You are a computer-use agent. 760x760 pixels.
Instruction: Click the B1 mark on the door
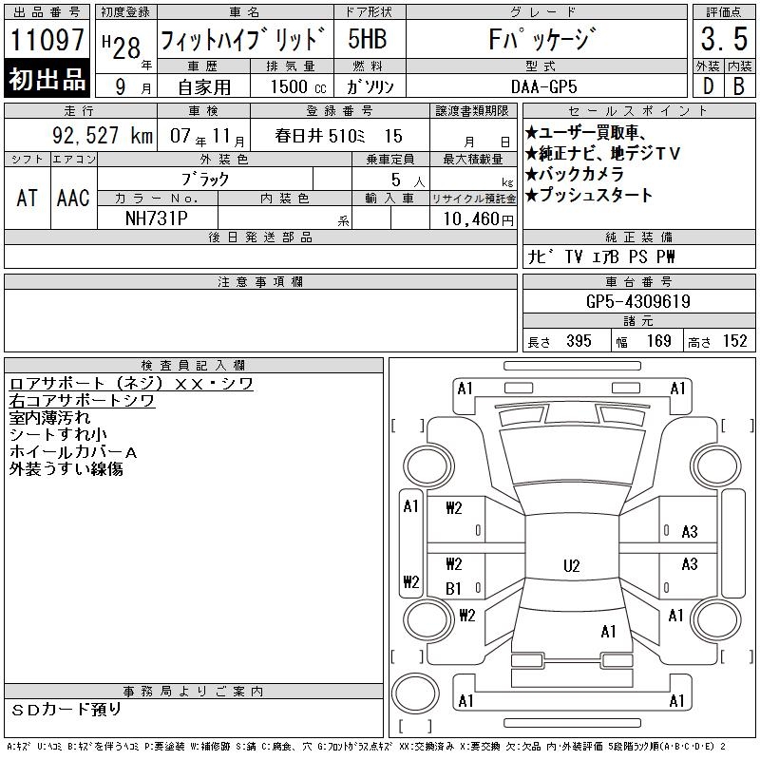(453, 588)
